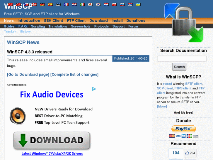Click the Fix Audio Devices ad headline
Screen dimensions: 213x160
[52, 95]
